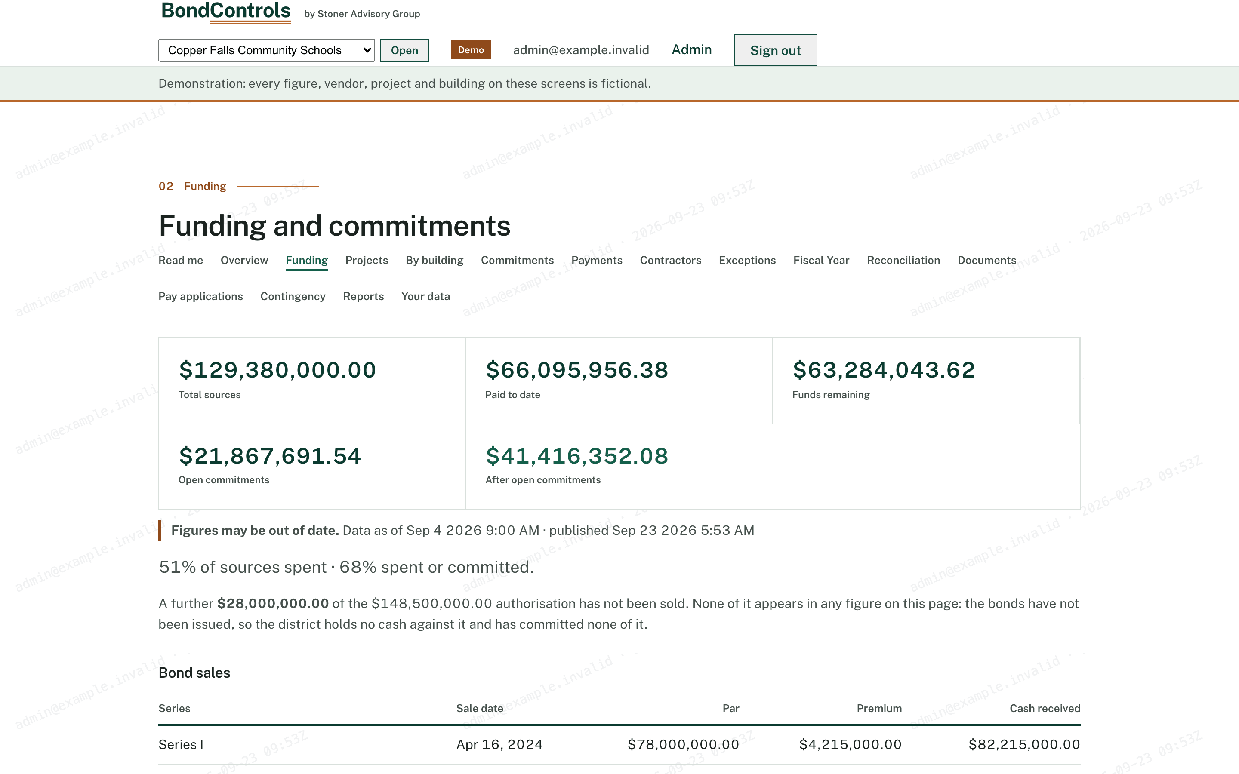Click the Premium column header
Viewport: 1239px width, 774px height.
pos(879,709)
